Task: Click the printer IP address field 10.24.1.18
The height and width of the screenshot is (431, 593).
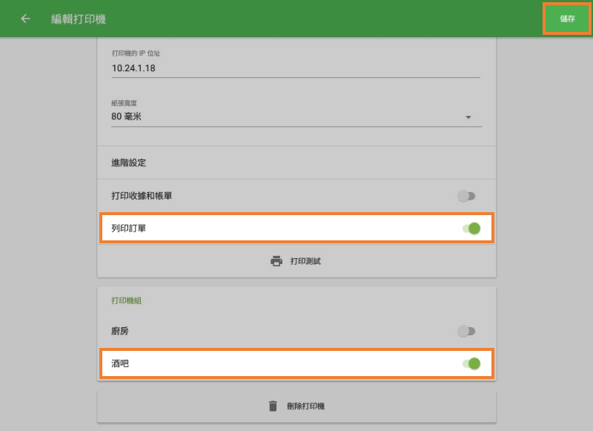Action: [x=296, y=68]
